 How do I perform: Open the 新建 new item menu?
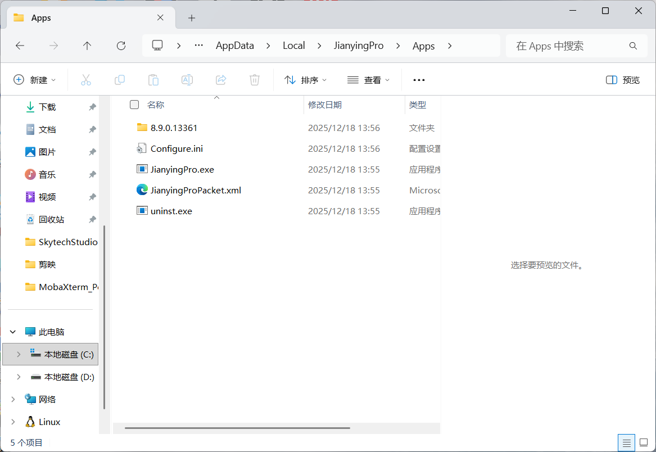pos(35,80)
